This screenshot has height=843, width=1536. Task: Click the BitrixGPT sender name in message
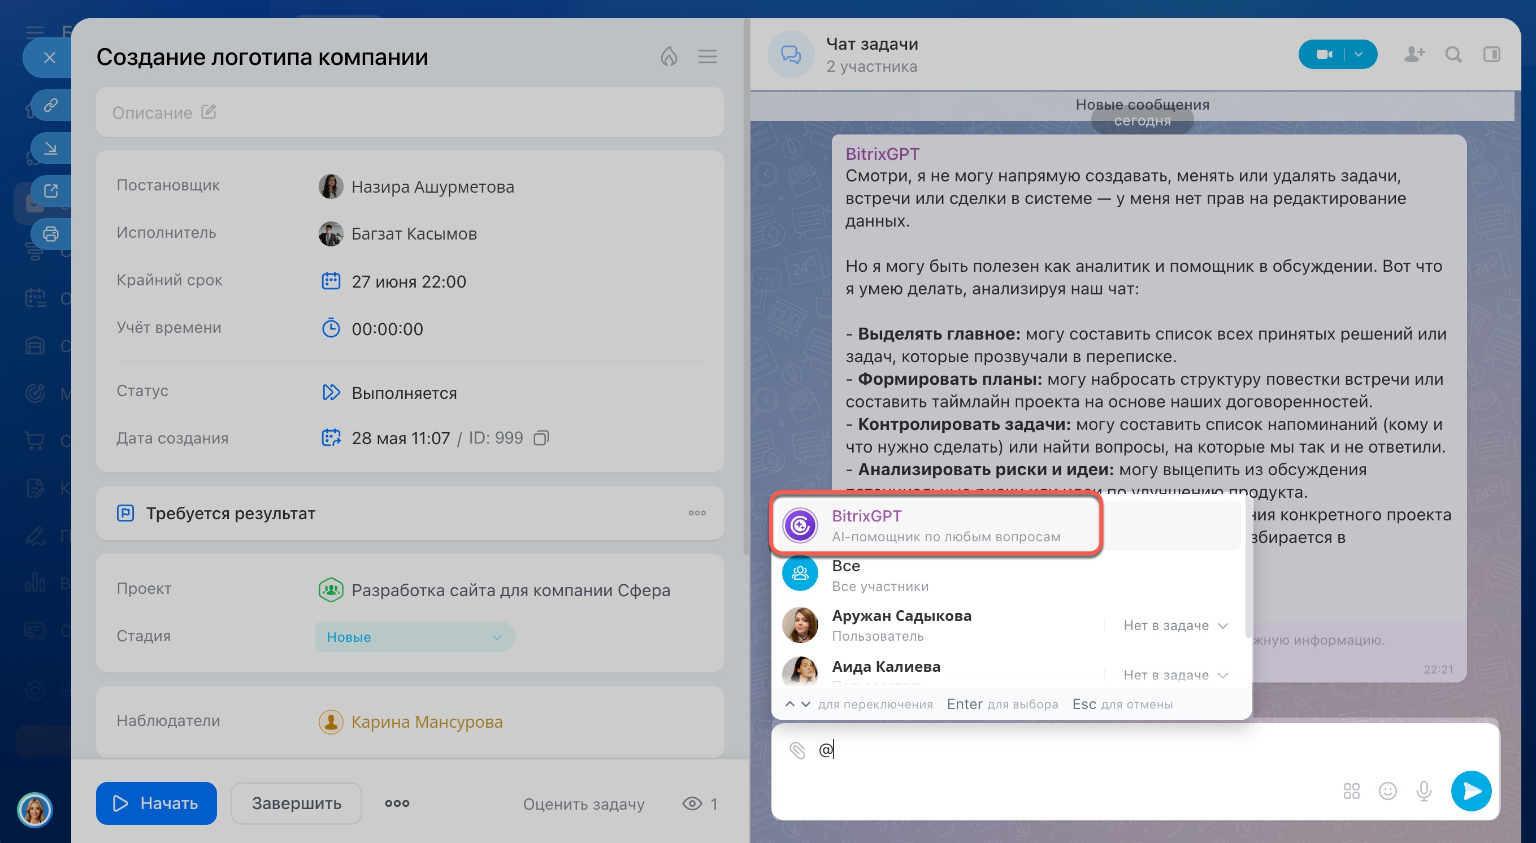tap(882, 154)
